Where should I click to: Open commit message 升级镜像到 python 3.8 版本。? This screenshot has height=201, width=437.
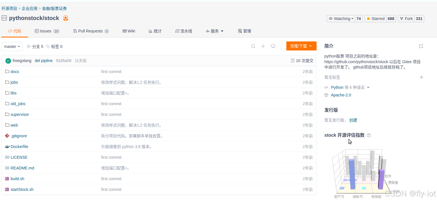(x=127, y=147)
